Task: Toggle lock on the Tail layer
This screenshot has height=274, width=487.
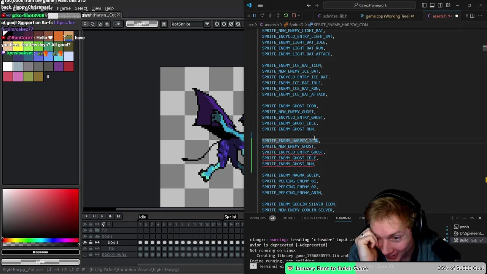Action: (91, 249)
